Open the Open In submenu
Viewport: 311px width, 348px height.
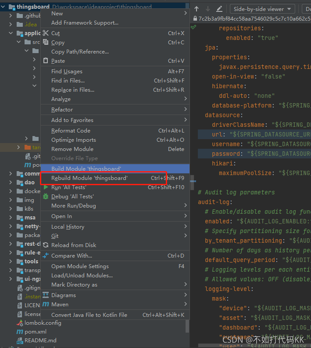coord(115,216)
